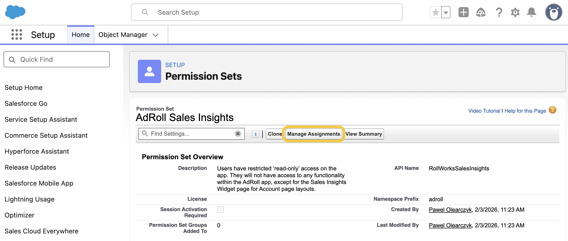The image size is (568, 241).
Task: Click the user avatar profile icon
Action: 554,12
